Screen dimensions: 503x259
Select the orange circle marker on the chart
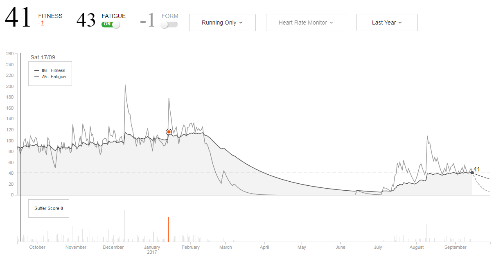coord(169,132)
